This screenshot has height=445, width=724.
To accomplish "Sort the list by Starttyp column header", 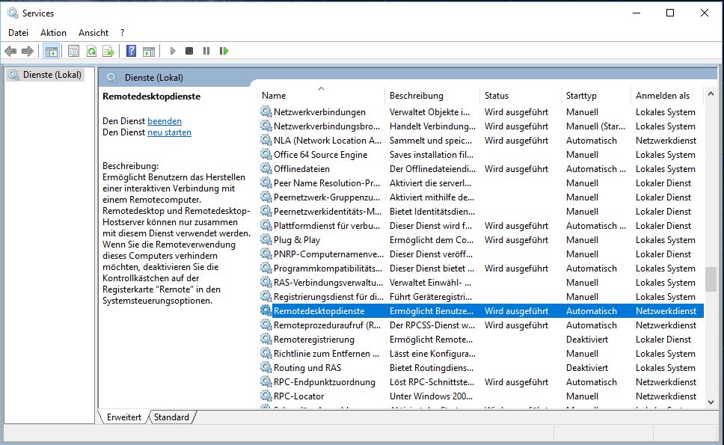I will (x=581, y=96).
